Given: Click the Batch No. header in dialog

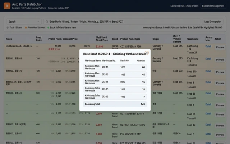Looking at the screenshot, I should (125, 60).
